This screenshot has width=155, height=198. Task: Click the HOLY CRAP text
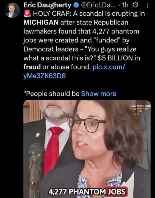click(x=52, y=14)
